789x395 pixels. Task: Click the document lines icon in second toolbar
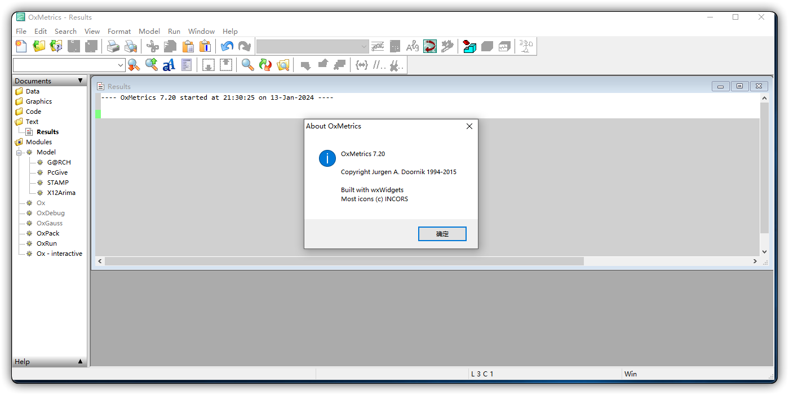coord(187,65)
